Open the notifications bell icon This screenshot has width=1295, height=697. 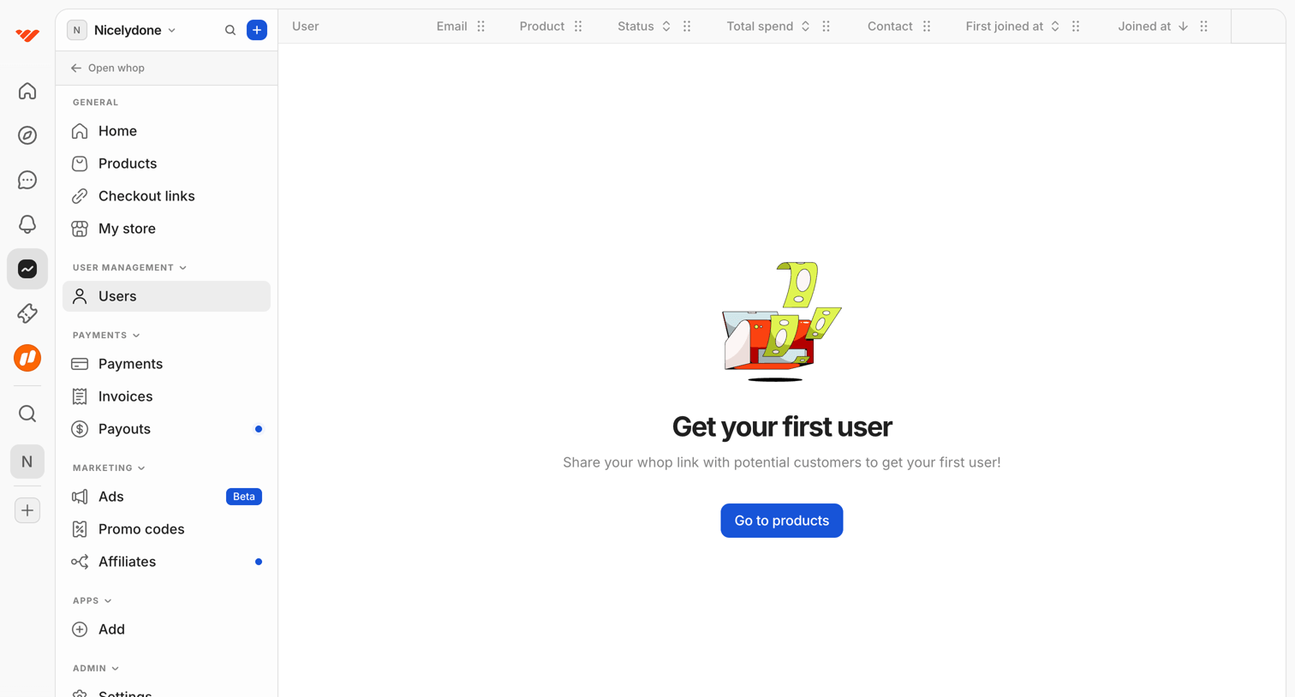pyautogui.click(x=27, y=224)
